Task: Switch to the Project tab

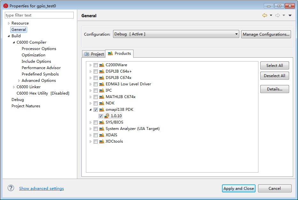Action: 94,54
